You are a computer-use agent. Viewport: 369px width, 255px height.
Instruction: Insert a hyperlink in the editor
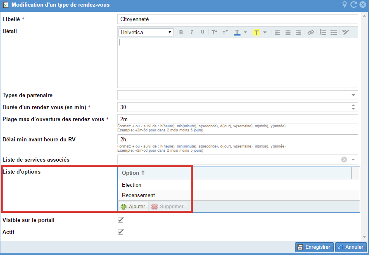pyautogui.click(x=311, y=32)
